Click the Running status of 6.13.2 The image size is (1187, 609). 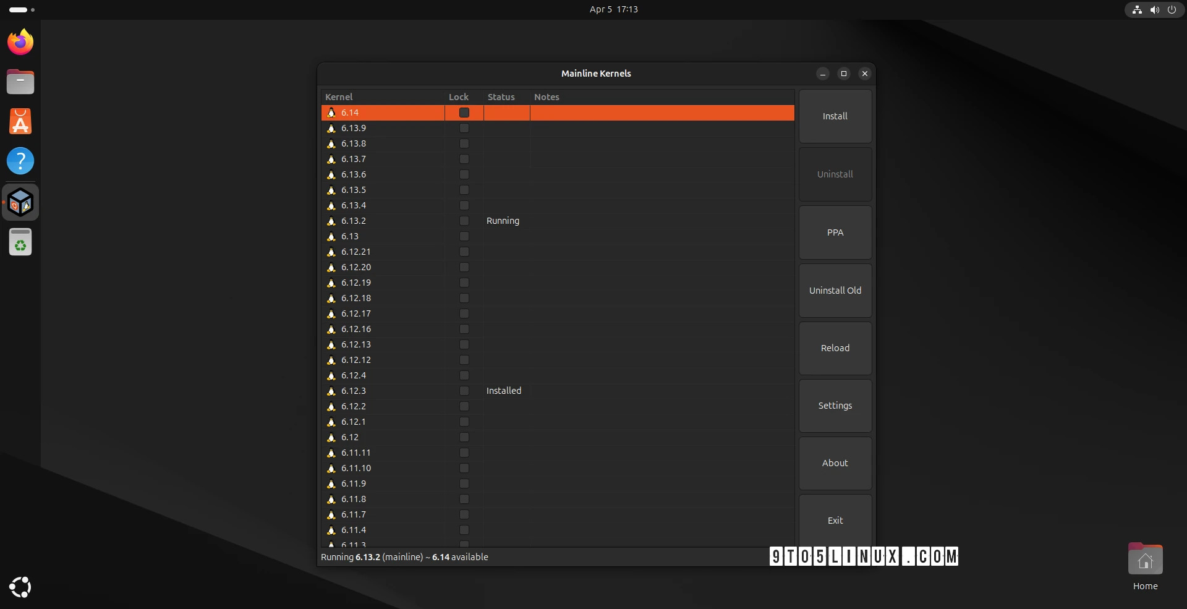coord(503,221)
